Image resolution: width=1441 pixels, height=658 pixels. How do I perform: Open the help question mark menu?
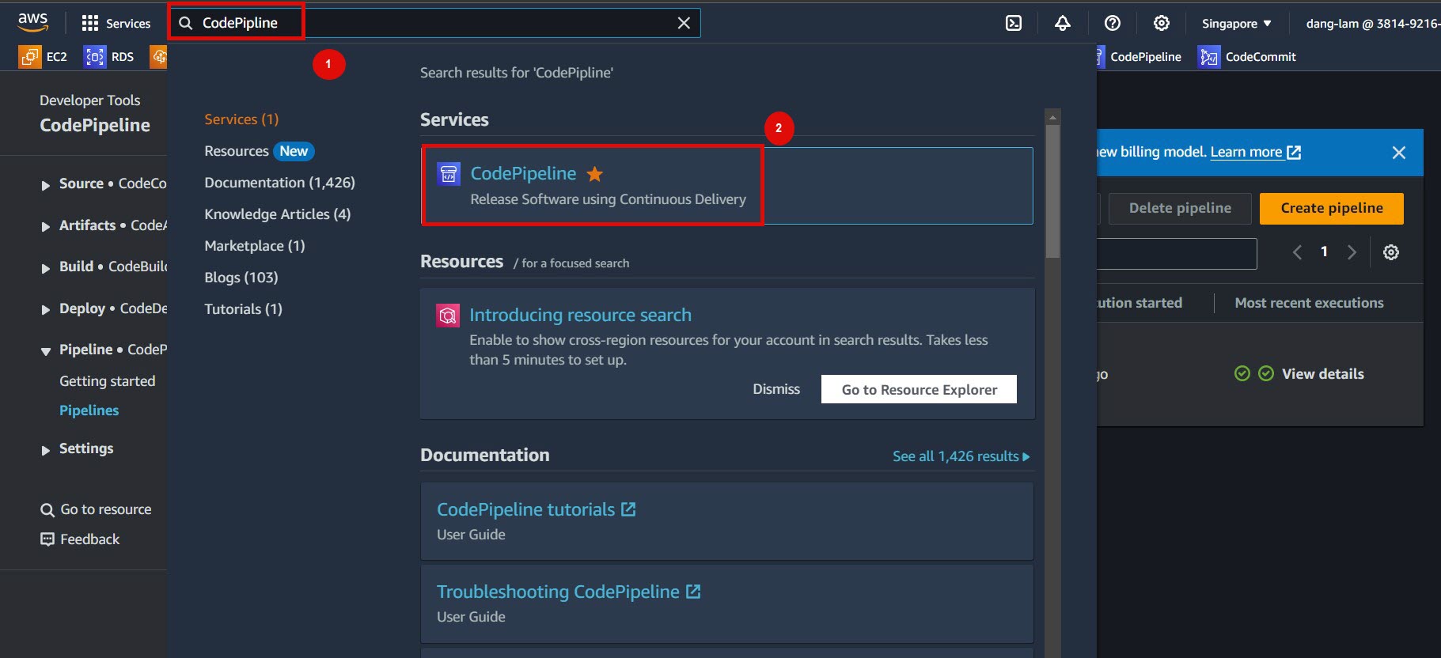click(x=1113, y=23)
